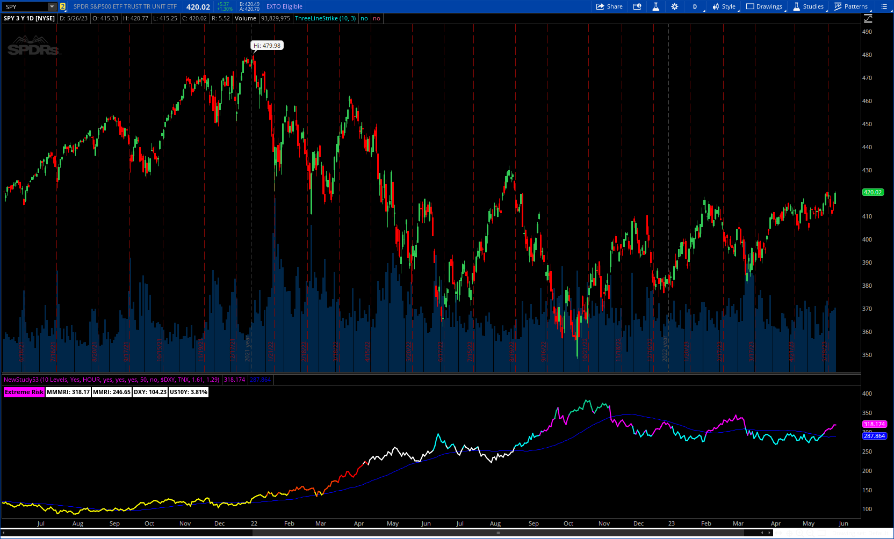Click the right arrow at scrollbar right end
This screenshot has width=894, height=539.
click(x=770, y=533)
